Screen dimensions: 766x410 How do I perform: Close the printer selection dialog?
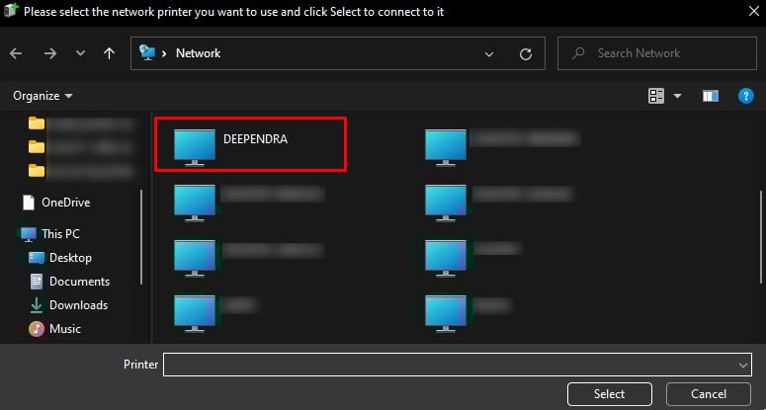pos(754,11)
